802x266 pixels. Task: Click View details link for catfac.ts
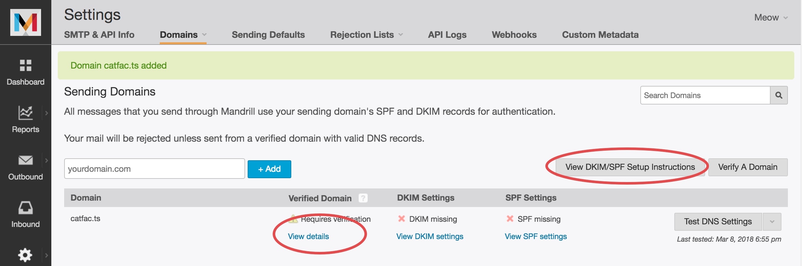pos(308,236)
